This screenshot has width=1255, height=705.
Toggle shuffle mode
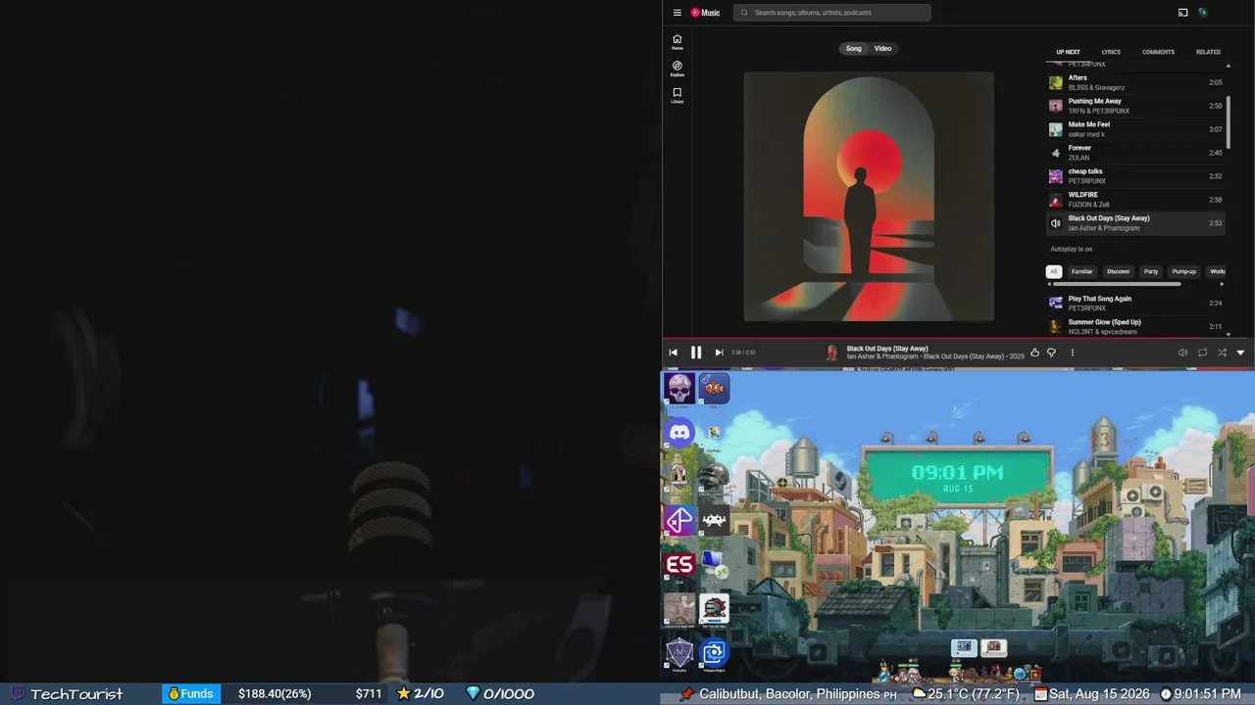pyautogui.click(x=1222, y=352)
